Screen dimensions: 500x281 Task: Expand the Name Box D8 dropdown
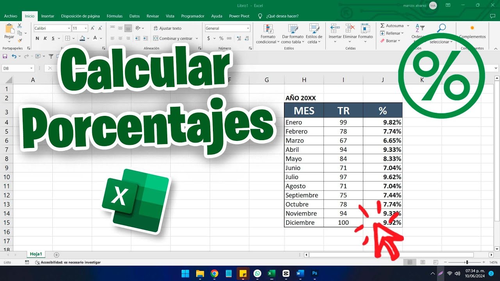click(x=32, y=68)
